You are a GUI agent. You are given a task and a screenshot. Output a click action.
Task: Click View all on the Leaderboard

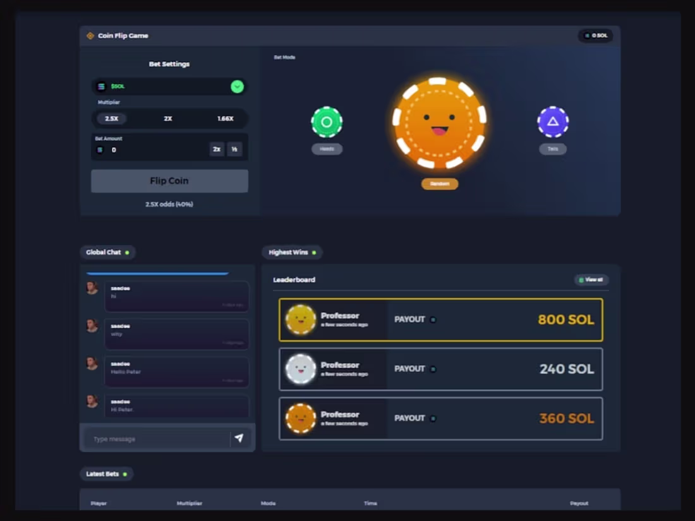(591, 279)
